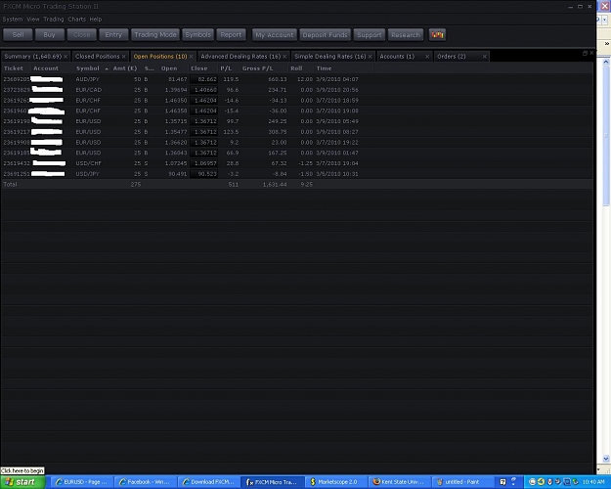Click the Buy button

tap(50, 34)
